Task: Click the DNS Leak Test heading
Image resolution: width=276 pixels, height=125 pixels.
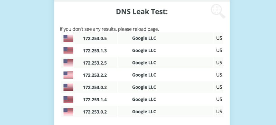Action: click(x=142, y=12)
